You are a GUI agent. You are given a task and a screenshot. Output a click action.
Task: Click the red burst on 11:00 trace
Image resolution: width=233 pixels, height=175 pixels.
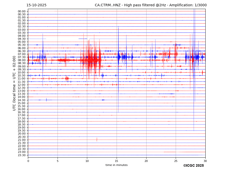point(67,78)
